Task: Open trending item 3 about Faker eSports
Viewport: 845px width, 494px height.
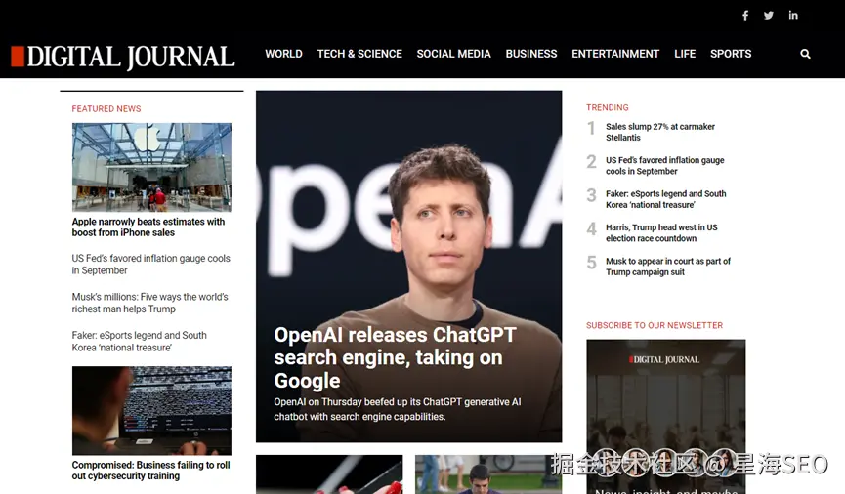Action: click(665, 199)
